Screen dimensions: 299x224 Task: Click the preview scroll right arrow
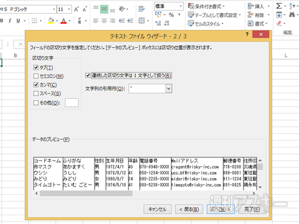(254, 194)
